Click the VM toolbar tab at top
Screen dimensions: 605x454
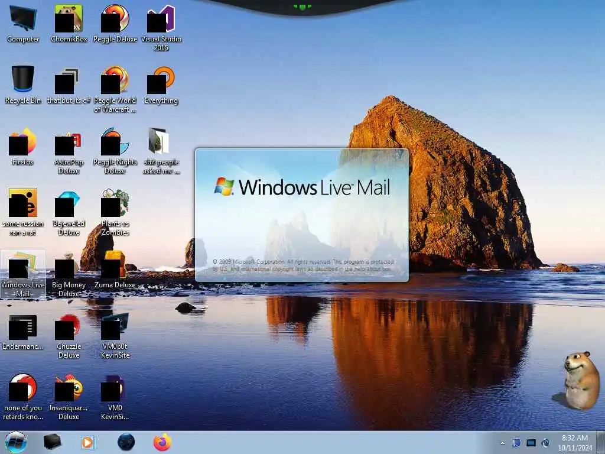point(302,7)
